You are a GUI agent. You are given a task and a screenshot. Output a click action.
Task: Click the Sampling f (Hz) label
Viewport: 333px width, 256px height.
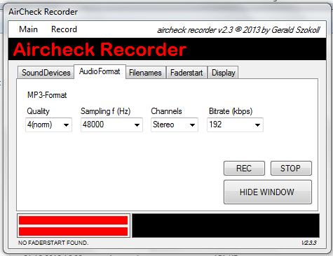[x=105, y=111]
